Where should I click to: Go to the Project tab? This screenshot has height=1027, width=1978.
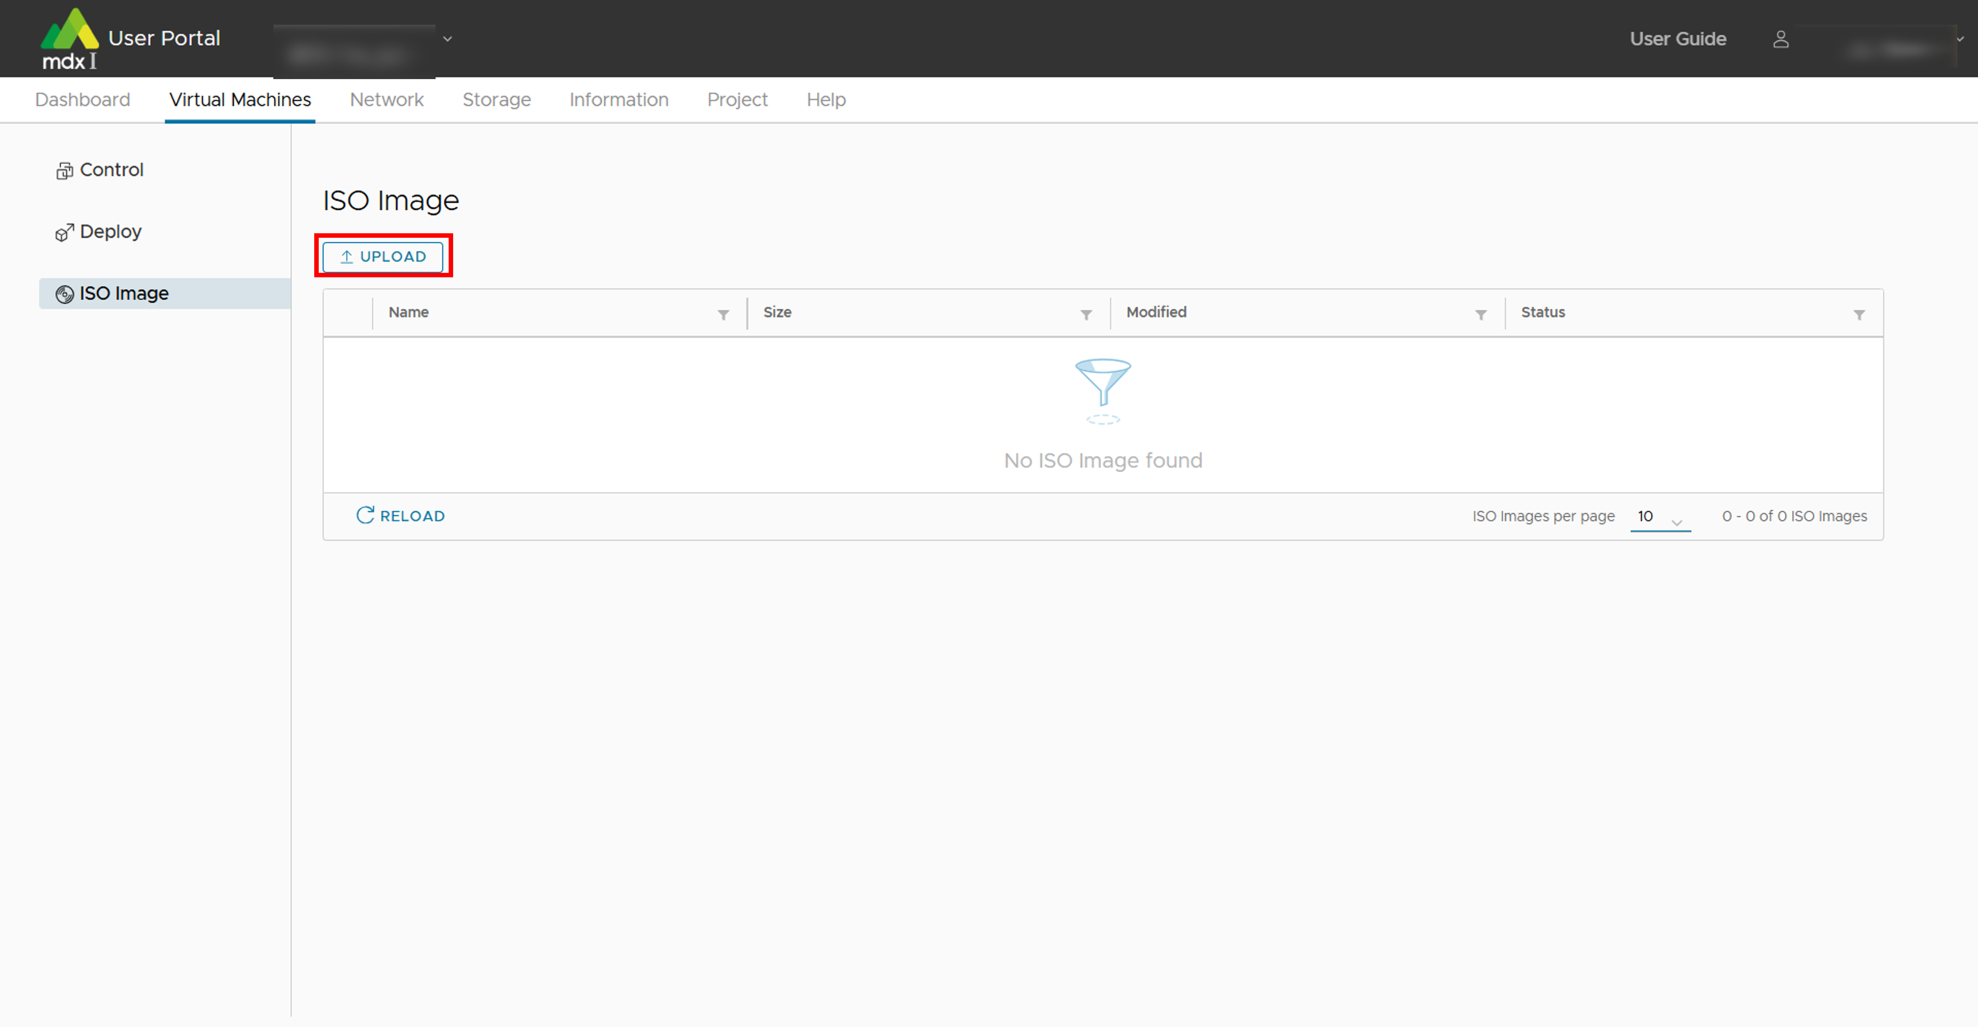point(736,100)
